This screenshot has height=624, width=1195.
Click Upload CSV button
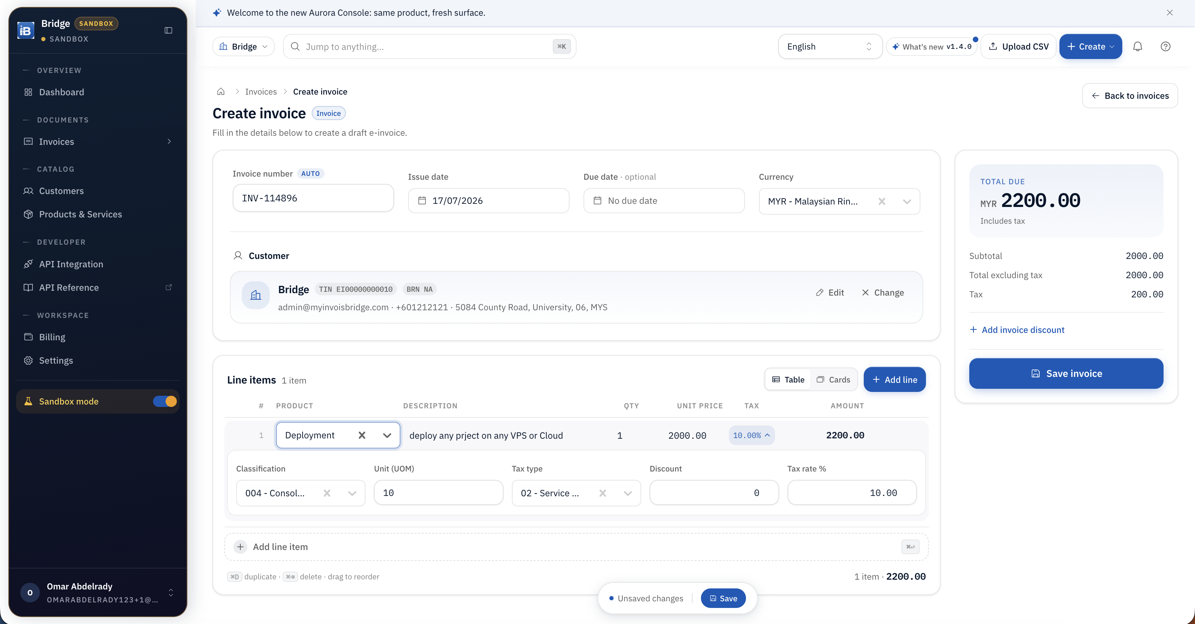1019,46
